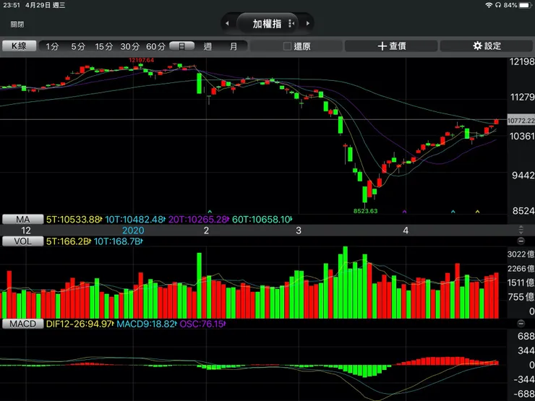The image size is (535, 401).
Task: Tap the yellow marker arrow on chart bottom
Action: click(x=477, y=212)
